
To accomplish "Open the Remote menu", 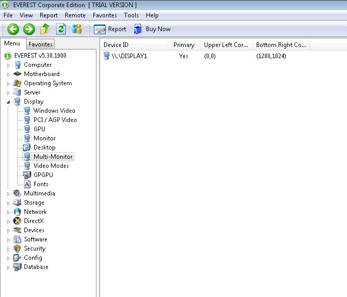I will tap(75, 15).
